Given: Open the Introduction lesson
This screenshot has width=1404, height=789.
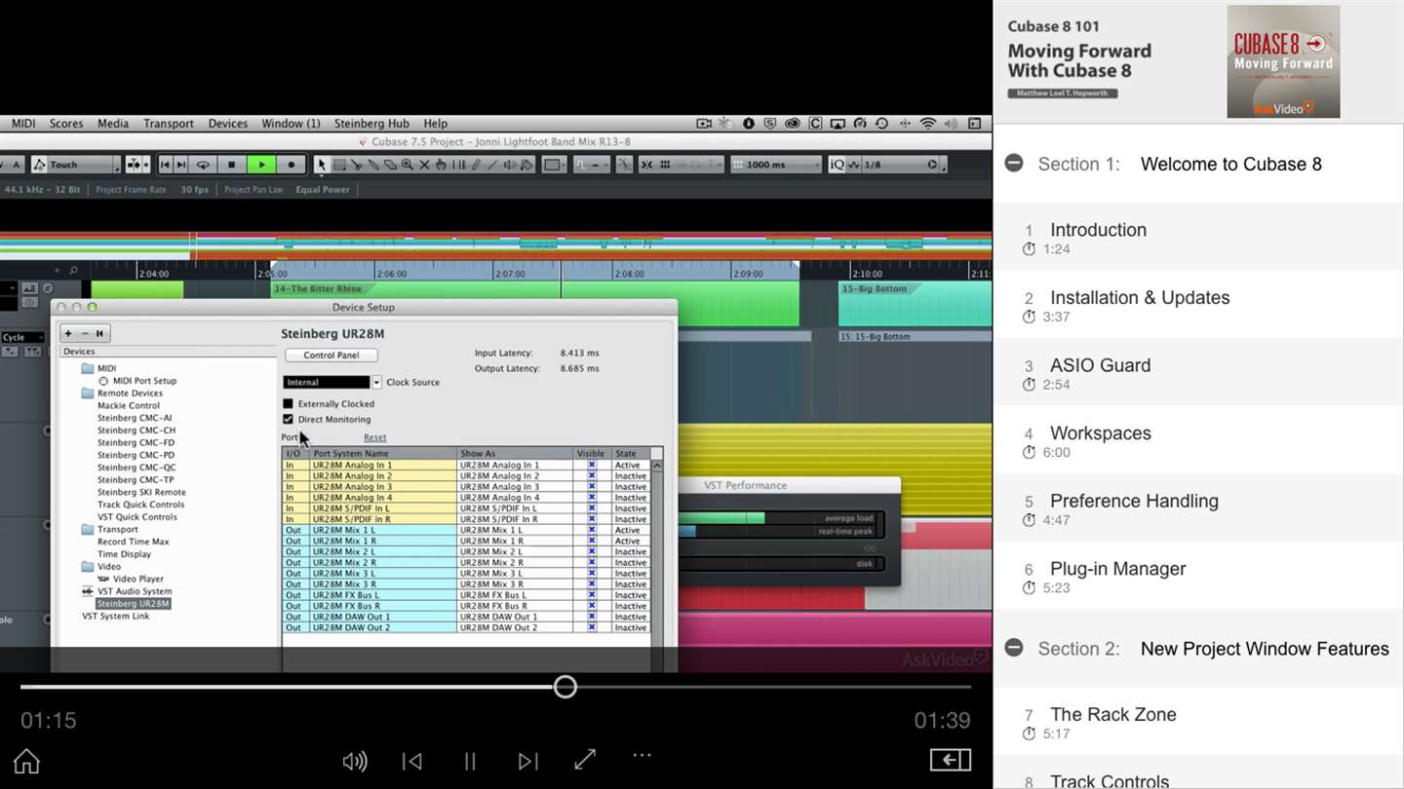Looking at the screenshot, I should [x=1197, y=237].
